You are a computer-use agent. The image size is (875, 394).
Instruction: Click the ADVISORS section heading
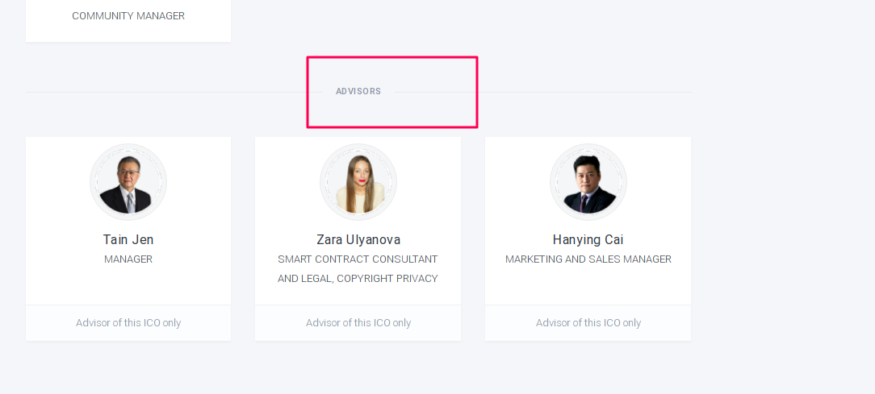coord(358,91)
